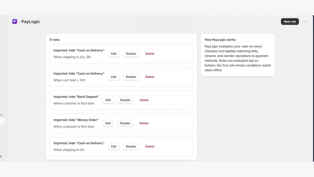Click the PayLogic page title
Viewport: 314px width, 177px height.
(x=31, y=22)
